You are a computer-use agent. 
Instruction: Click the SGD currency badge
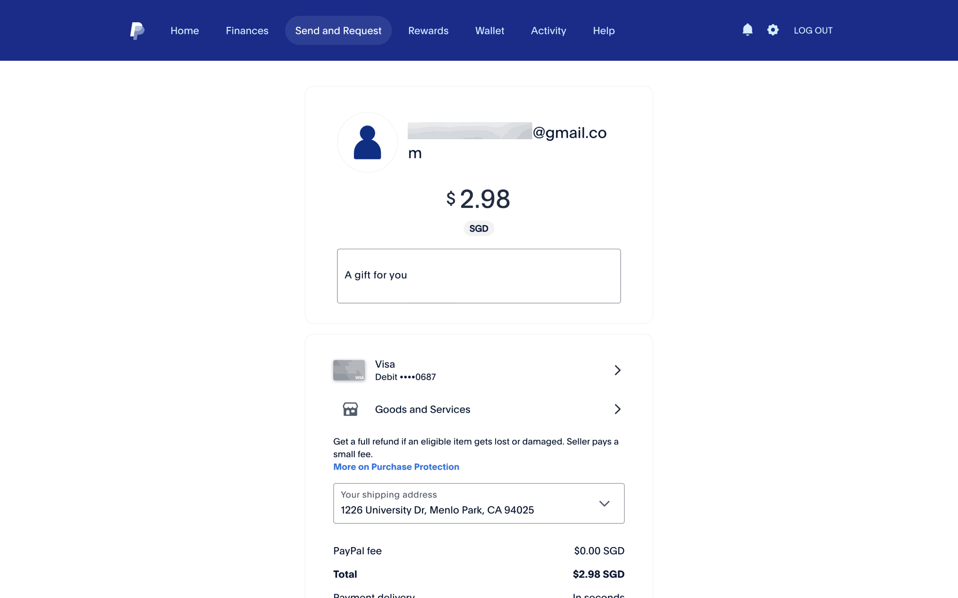(479, 228)
